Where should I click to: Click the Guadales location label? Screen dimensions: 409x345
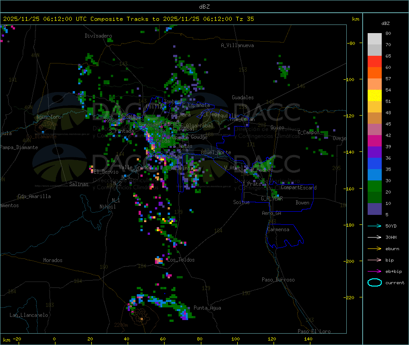click(x=243, y=97)
